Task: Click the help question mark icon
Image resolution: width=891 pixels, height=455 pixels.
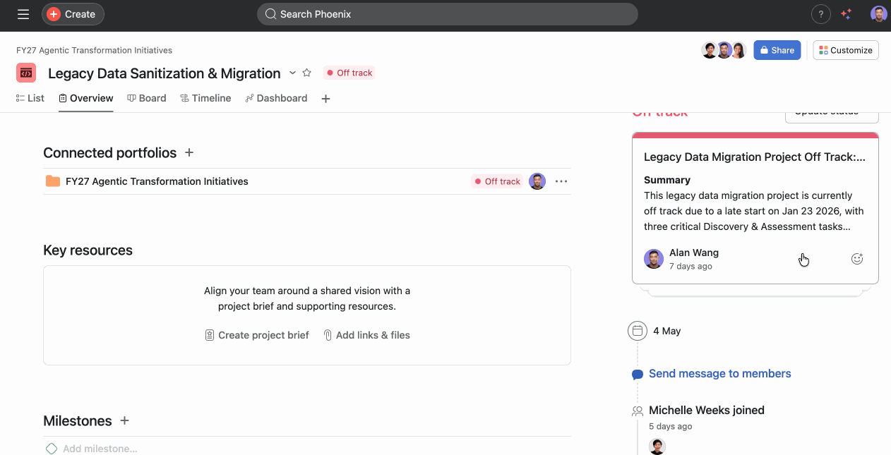Action: click(x=820, y=14)
